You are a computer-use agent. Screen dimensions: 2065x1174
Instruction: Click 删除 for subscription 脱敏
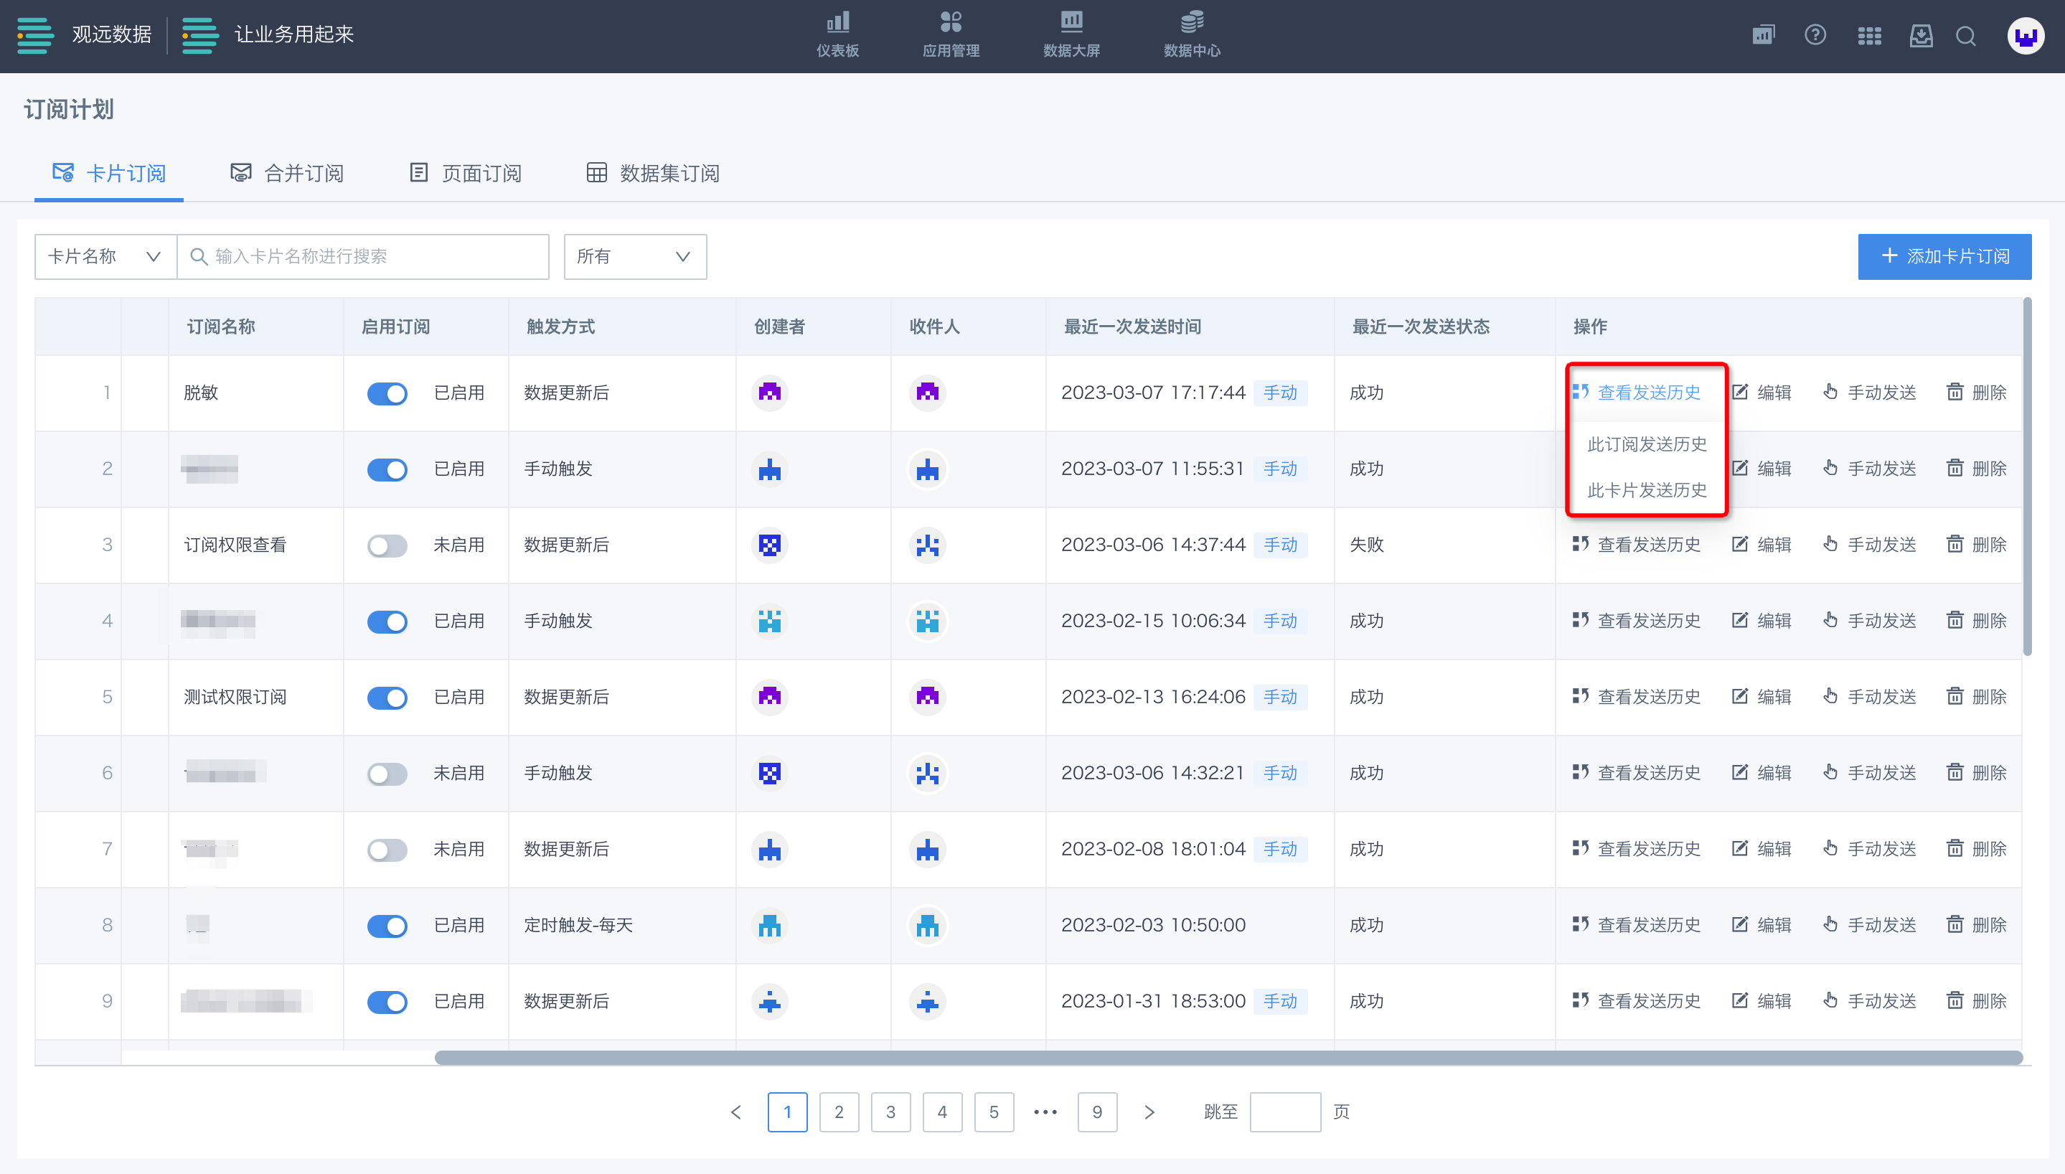[1976, 393]
